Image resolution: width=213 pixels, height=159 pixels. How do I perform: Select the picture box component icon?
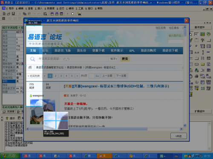[203, 34]
